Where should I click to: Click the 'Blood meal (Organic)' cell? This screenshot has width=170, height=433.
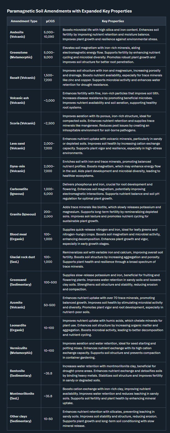coord(18,236)
